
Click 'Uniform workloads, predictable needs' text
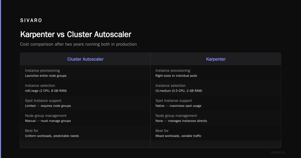52,136
